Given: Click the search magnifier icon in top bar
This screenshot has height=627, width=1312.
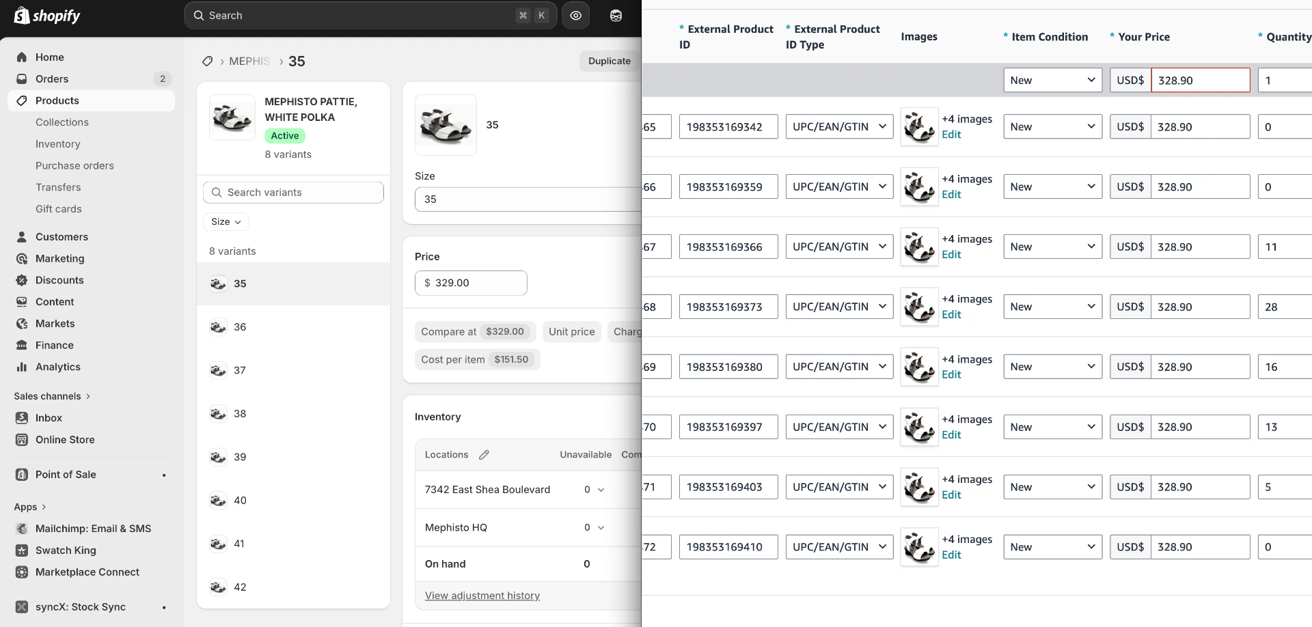Looking at the screenshot, I should coord(199,15).
